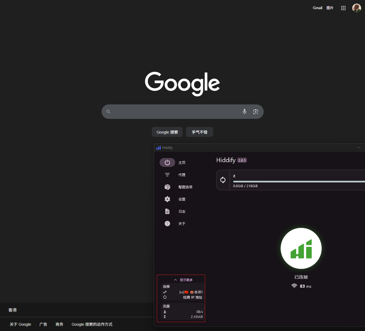Click the Google search input field
Screen dimensions: 365x331
click(x=175, y=112)
